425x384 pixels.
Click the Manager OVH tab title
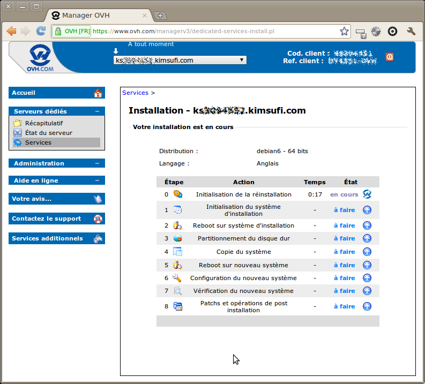pos(86,16)
